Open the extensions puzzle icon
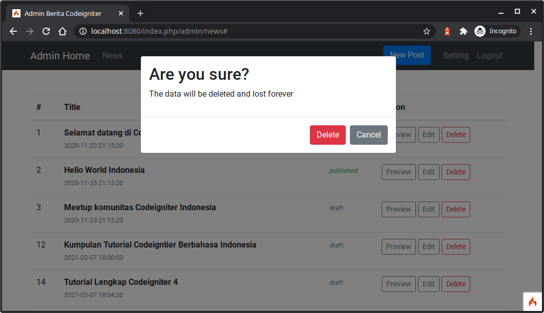 [464, 31]
